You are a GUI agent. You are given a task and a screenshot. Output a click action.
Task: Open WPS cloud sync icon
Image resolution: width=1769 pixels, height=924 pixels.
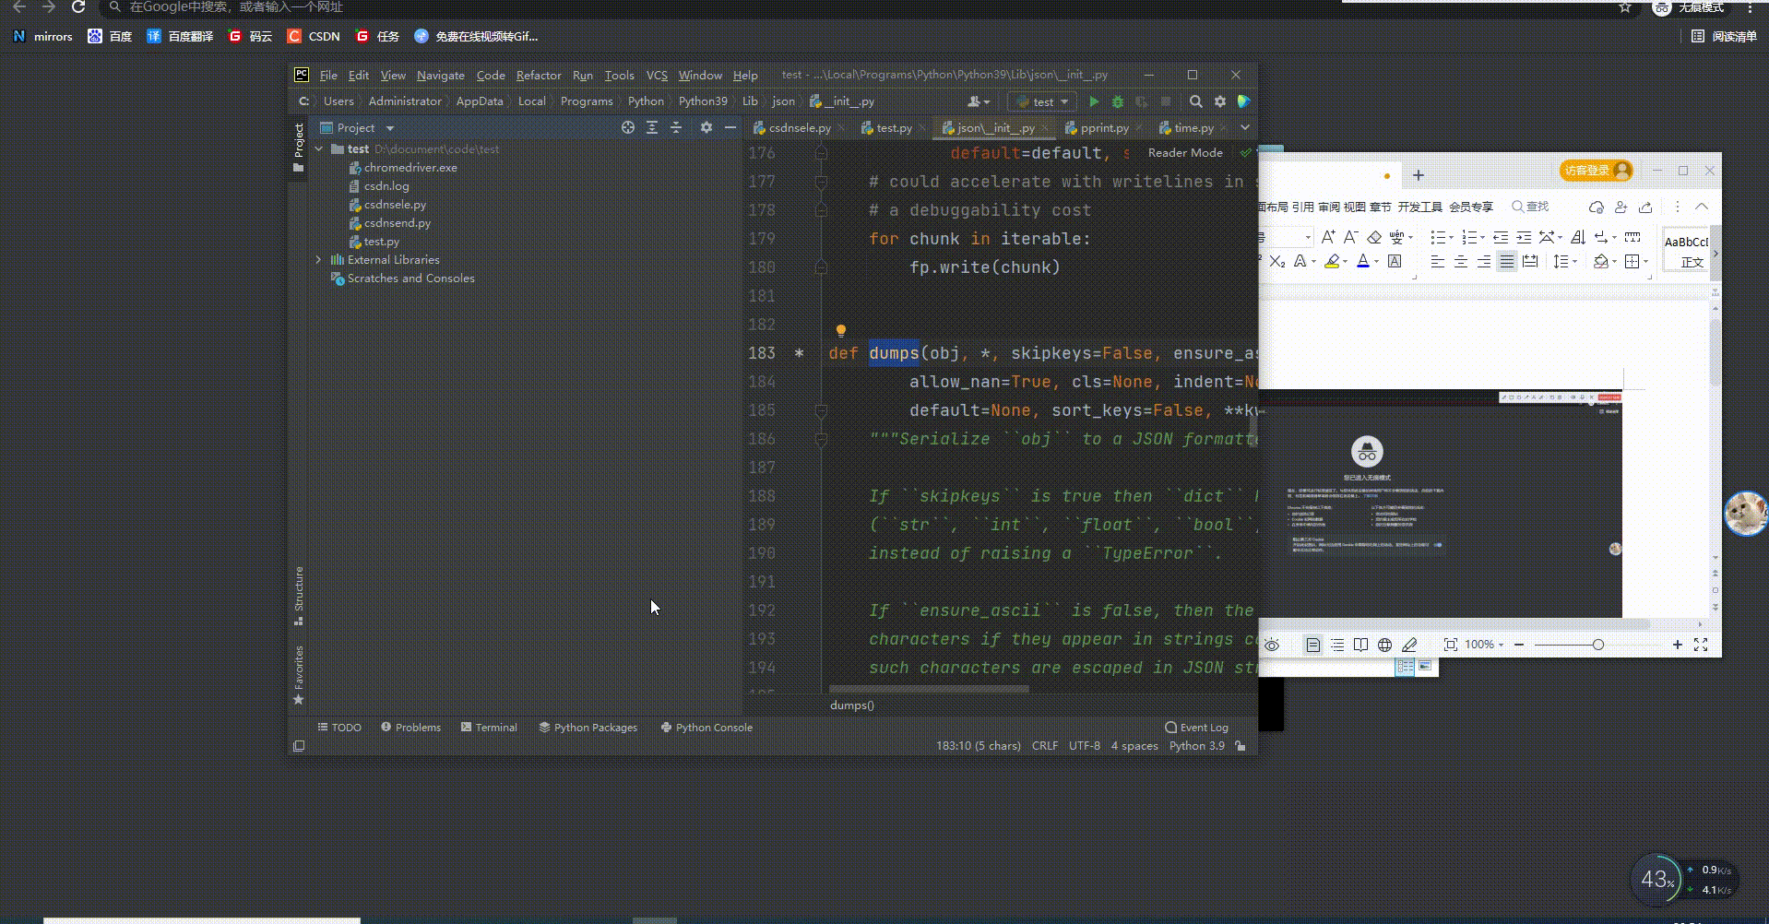pyautogui.click(x=1597, y=207)
